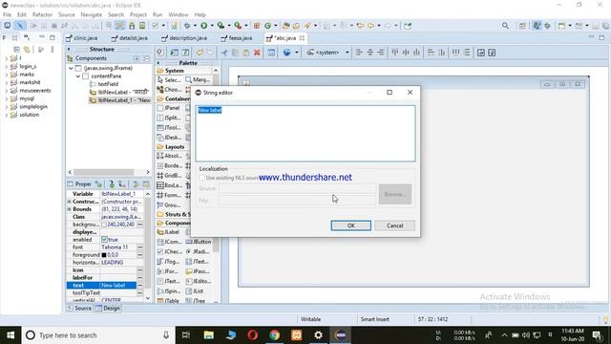
Task: Click the Delete red X in designer toolbar
Action: tap(257, 53)
